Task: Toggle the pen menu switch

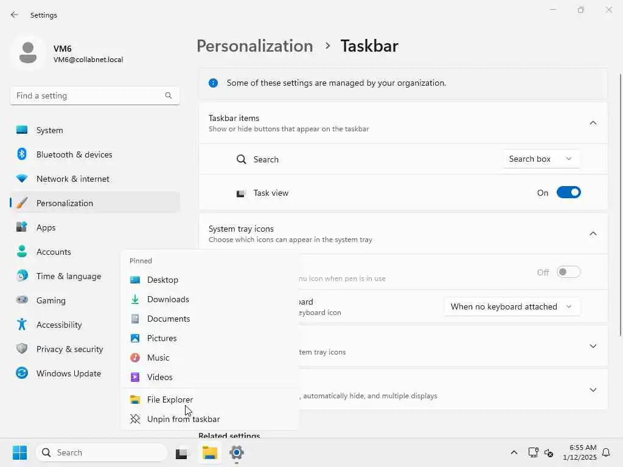Action: [569, 272]
